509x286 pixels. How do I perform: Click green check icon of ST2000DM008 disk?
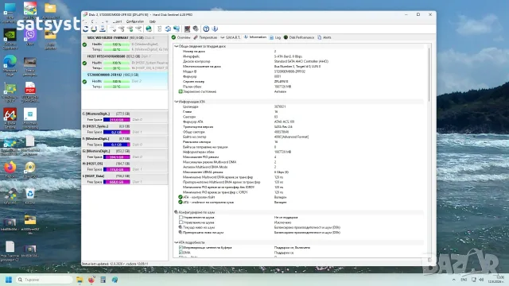click(x=85, y=81)
